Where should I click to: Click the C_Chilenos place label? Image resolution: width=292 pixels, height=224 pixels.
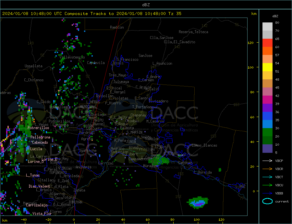[x=34, y=80]
